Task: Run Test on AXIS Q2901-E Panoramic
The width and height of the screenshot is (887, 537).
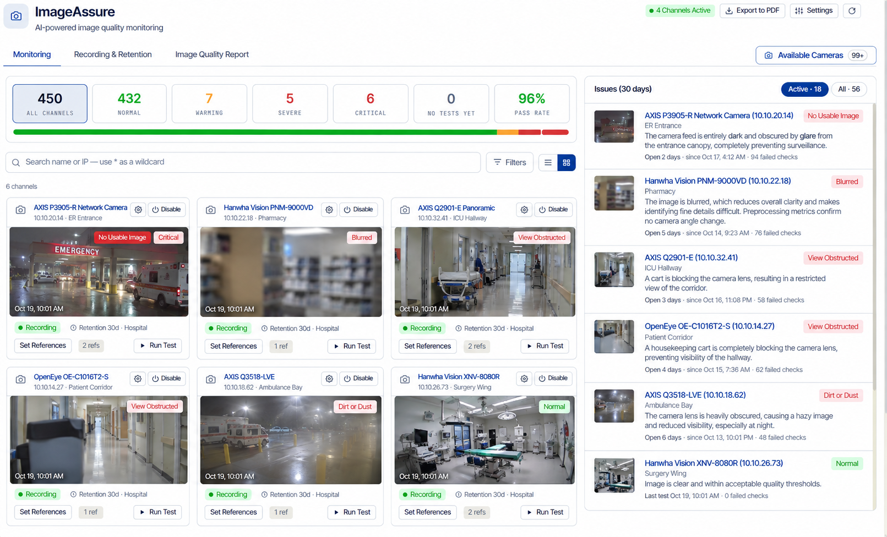Action: pyautogui.click(x=545, y=346)
